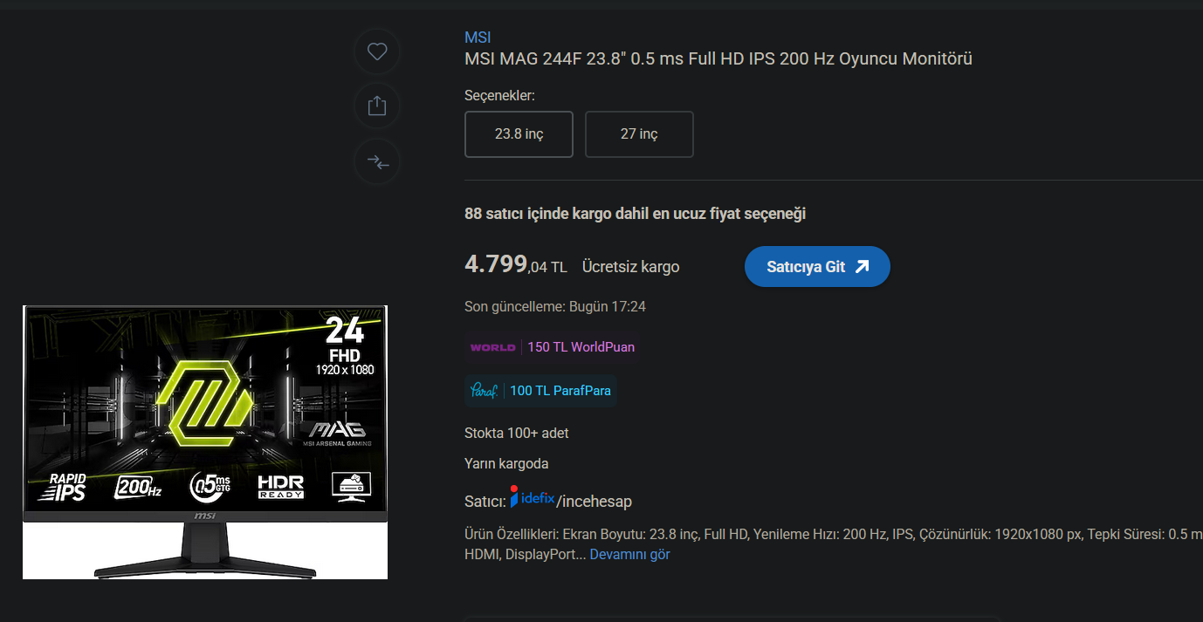Click arrow icon on Satıcıya Git button
Image resolution: width=1203 pixels, height=622 pixels.
click(x=862, y=267)
